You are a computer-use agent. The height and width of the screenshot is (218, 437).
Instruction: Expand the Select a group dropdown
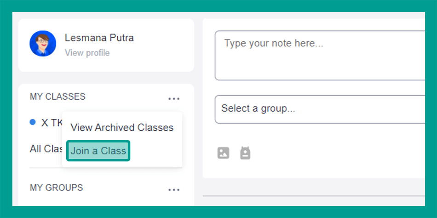coord(320,109)
